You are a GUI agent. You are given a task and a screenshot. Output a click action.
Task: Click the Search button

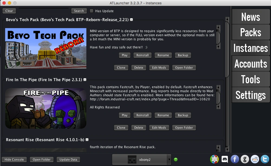coord(79,11)
